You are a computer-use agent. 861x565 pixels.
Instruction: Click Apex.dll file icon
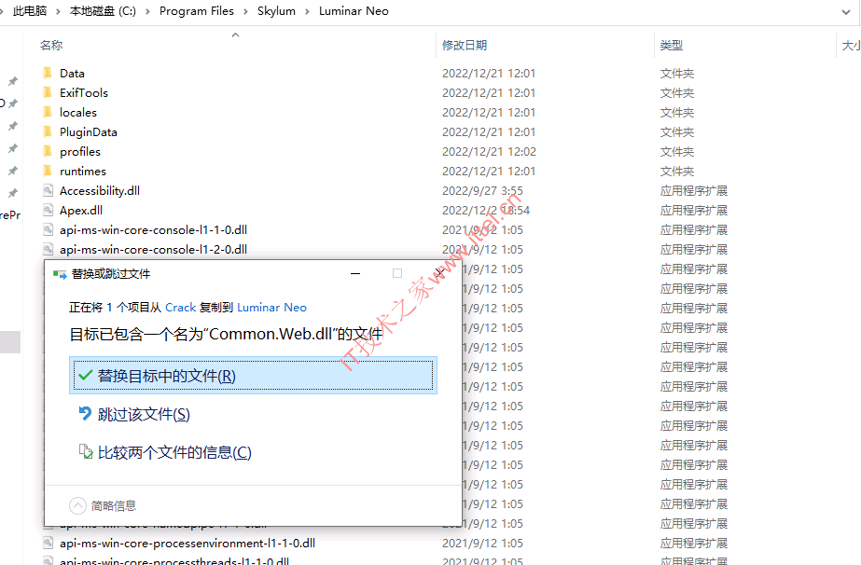pyautogui.click(x=49, y=210)
